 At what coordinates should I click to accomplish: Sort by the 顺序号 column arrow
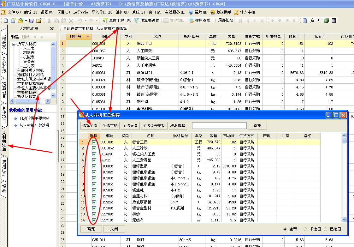click(88, 37)
